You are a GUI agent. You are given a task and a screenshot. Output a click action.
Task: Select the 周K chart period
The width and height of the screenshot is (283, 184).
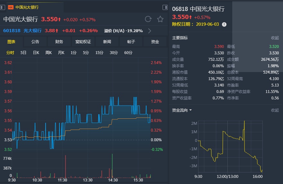click(49, 53)
